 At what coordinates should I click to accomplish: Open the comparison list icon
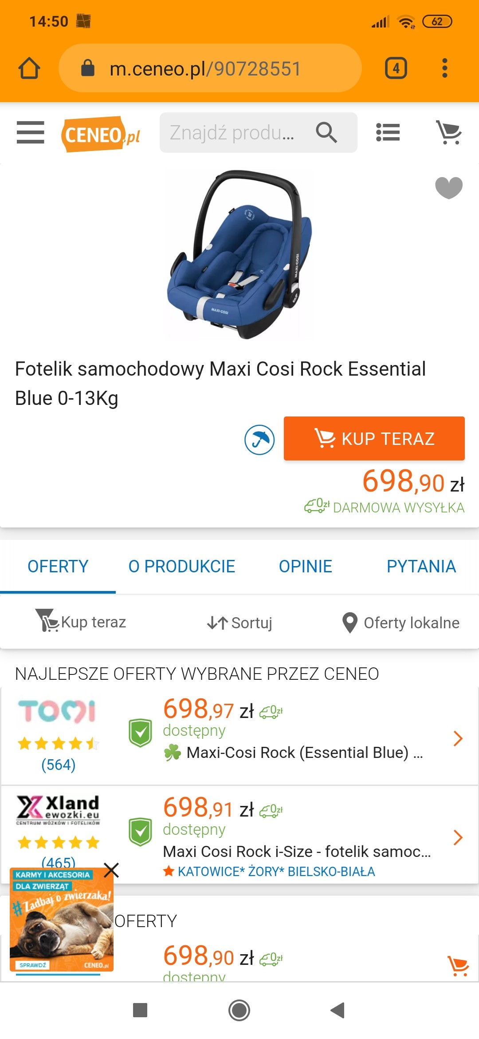(x=388, y=132)
